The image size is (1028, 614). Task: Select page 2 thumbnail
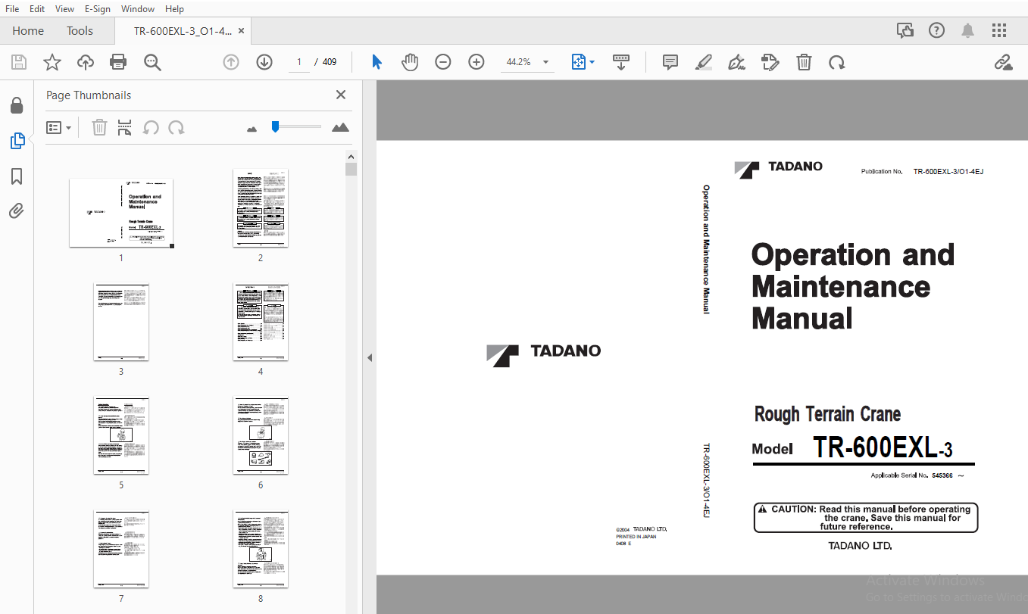[261, 208]
